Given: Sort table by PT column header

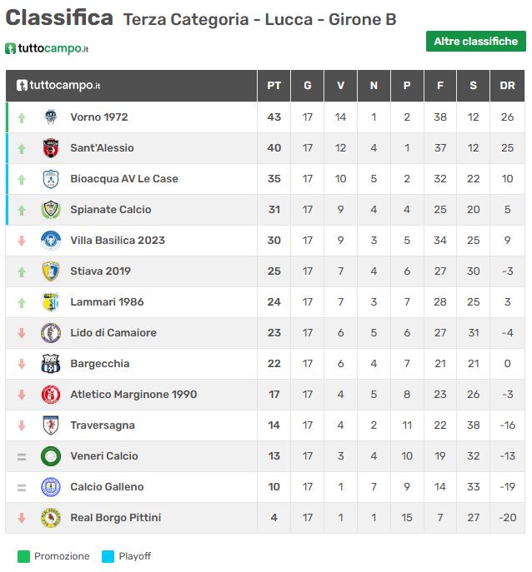Looking at the screenshot, I should pos(274,86).
